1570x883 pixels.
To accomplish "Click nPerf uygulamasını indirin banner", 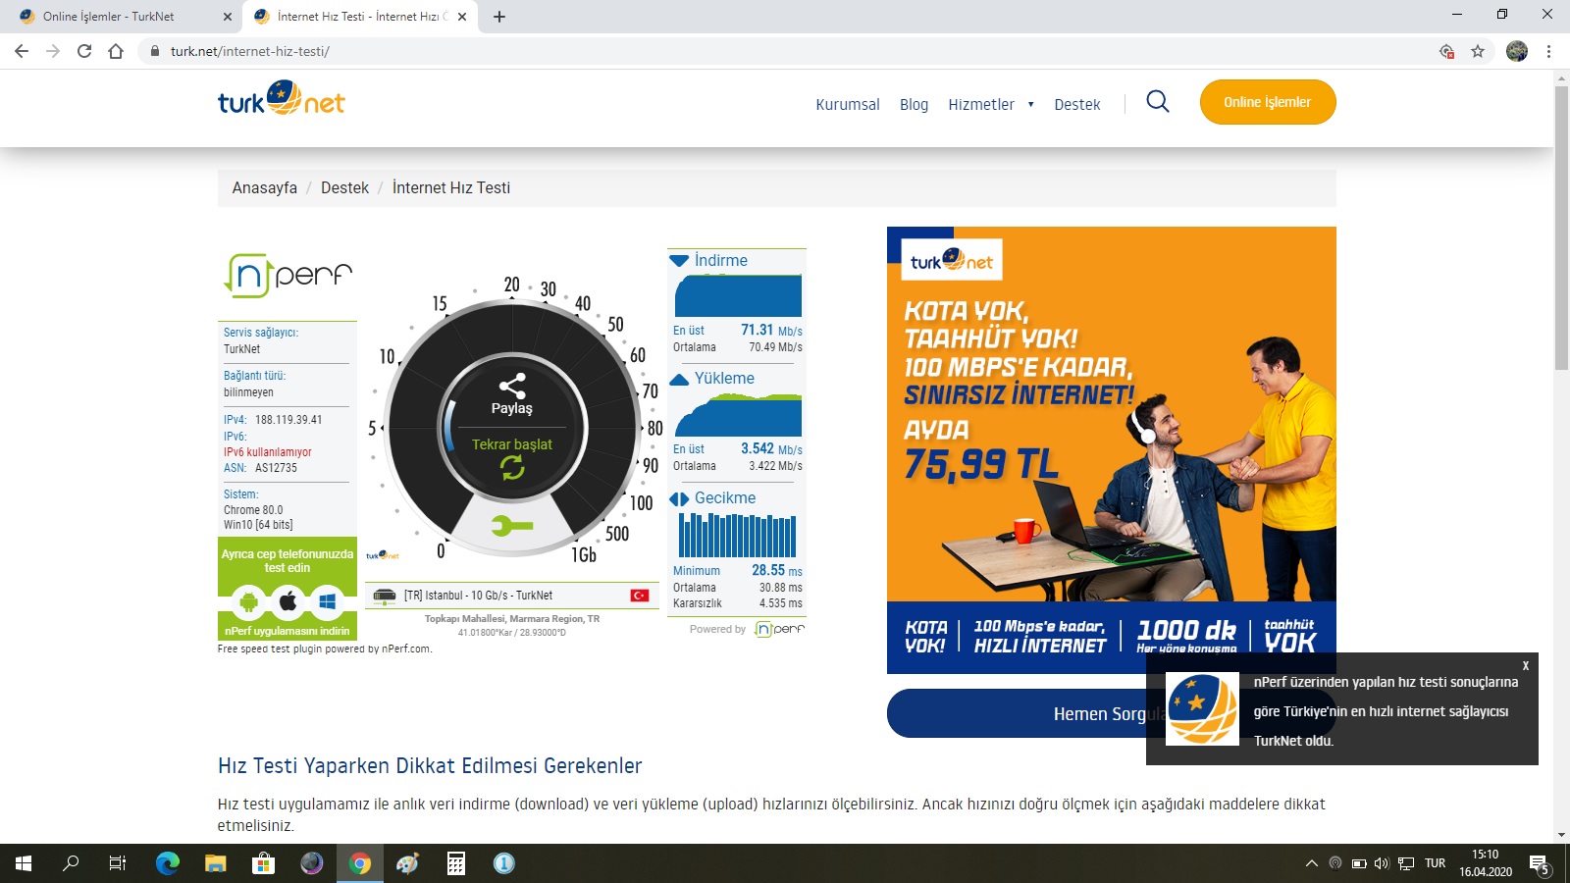I will pos(288,630).
